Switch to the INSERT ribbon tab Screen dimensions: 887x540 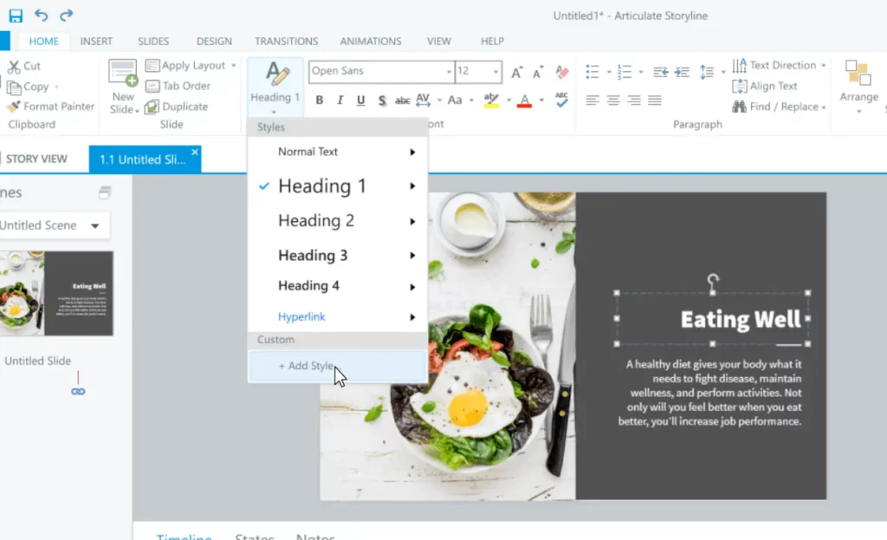pyautogui.click(x=96, y=41)
